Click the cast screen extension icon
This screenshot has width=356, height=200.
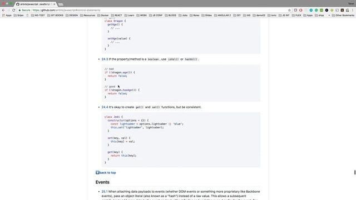coord(337,10)
